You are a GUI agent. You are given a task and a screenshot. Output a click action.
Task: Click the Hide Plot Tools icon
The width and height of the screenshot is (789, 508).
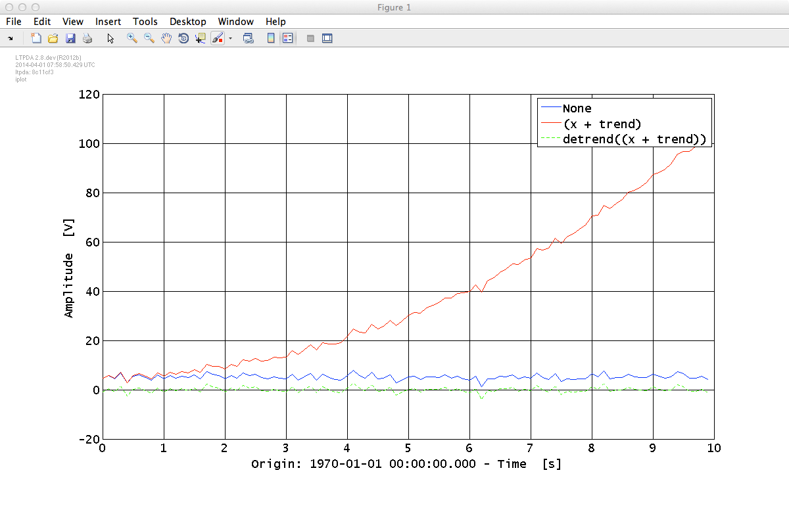(310, 39)
